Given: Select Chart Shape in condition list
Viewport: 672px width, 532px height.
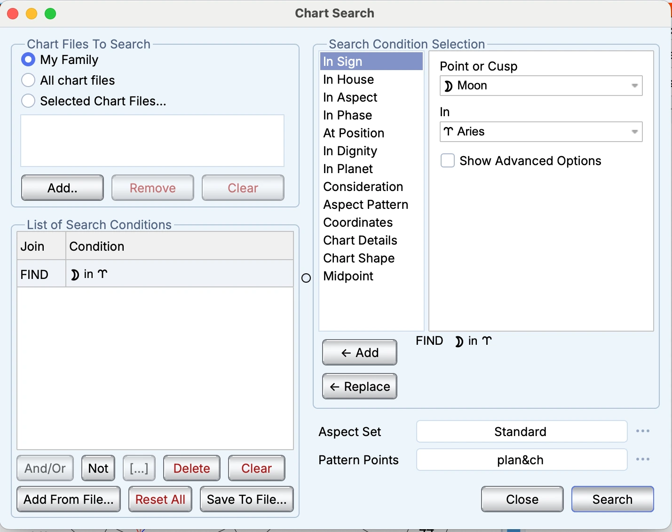Looking at the screenshot, I should pyautogui.click(x=372, y=258).
